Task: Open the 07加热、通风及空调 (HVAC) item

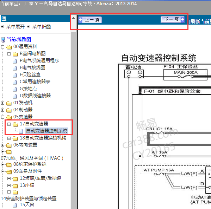Action: tap(32, 158)
